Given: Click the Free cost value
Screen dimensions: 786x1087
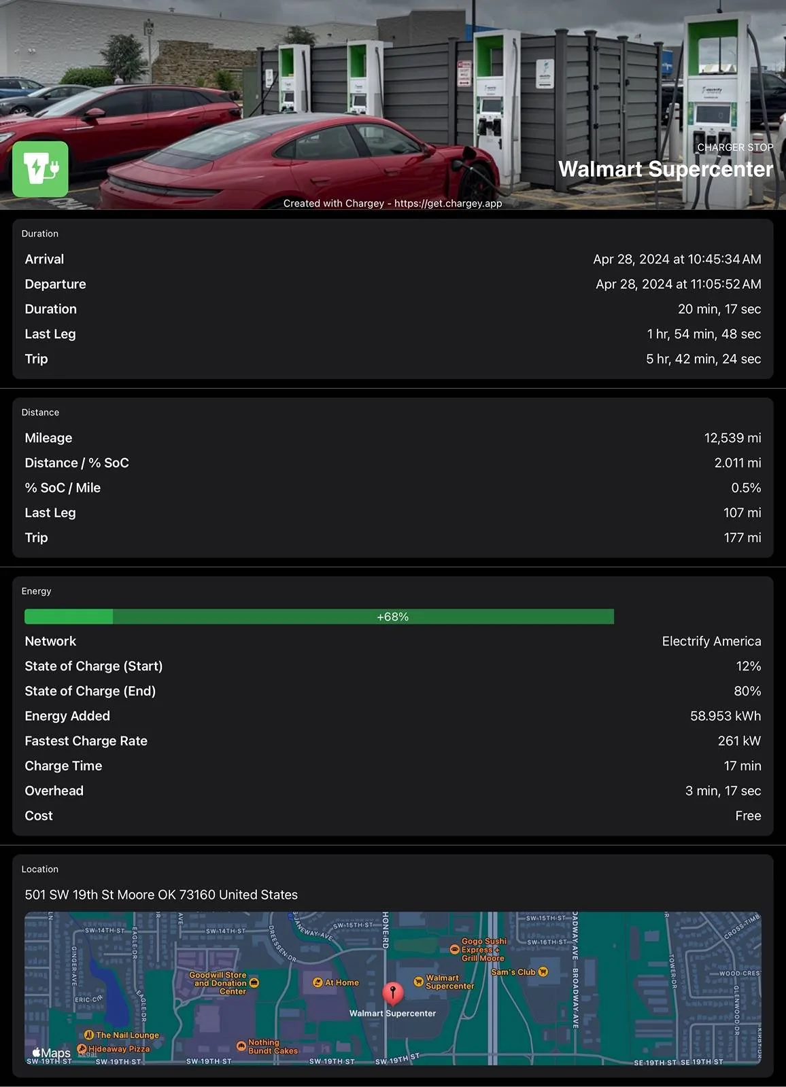Looking at the screenshot, I should (x=749, y=816).
